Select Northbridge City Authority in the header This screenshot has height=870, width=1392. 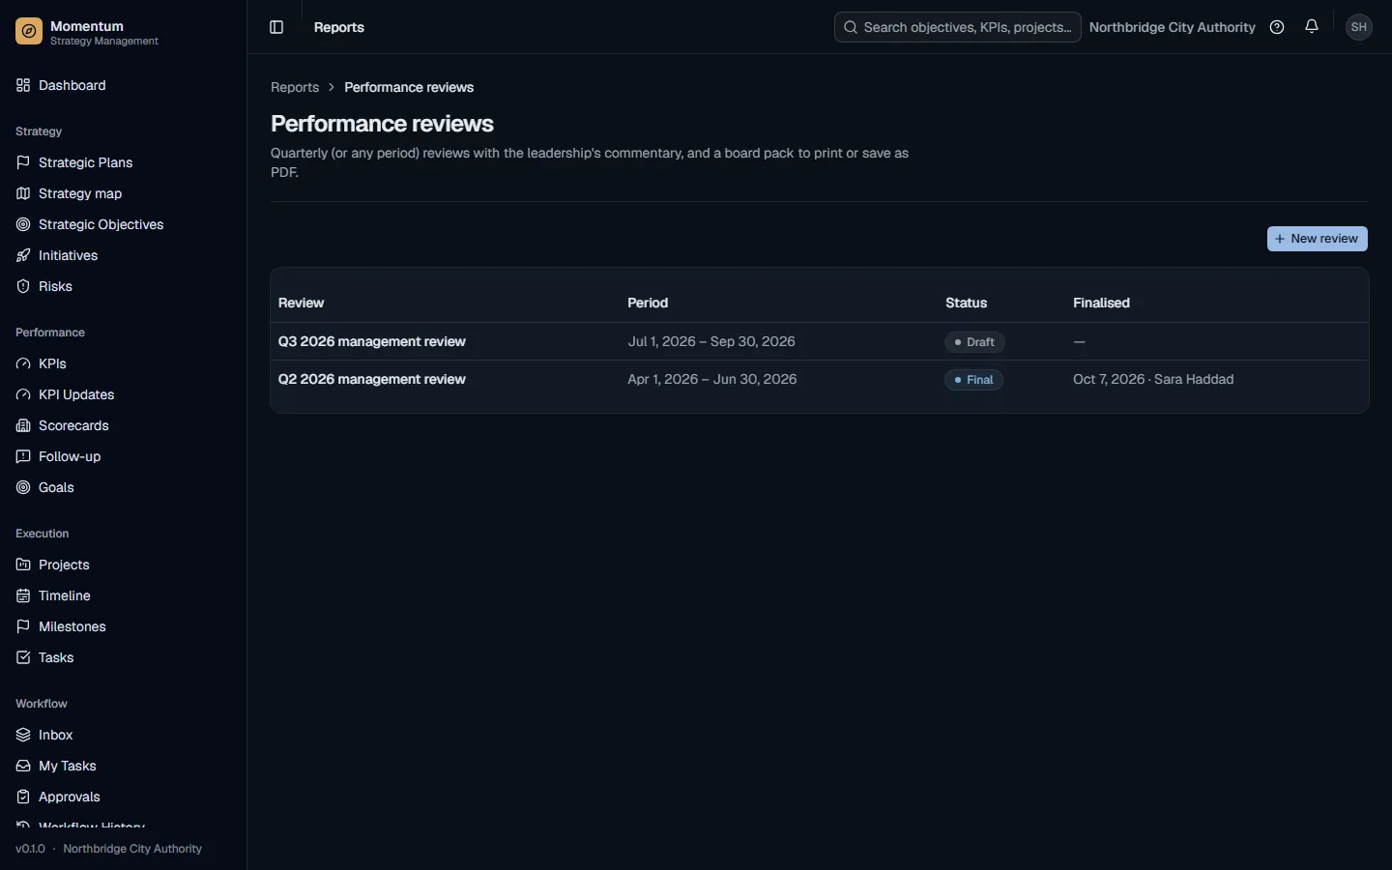1172,27
